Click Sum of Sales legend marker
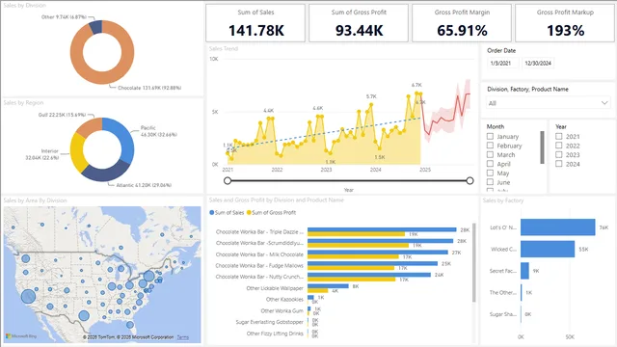This screenshot has width=617, height=347. [x=212, y=212]
